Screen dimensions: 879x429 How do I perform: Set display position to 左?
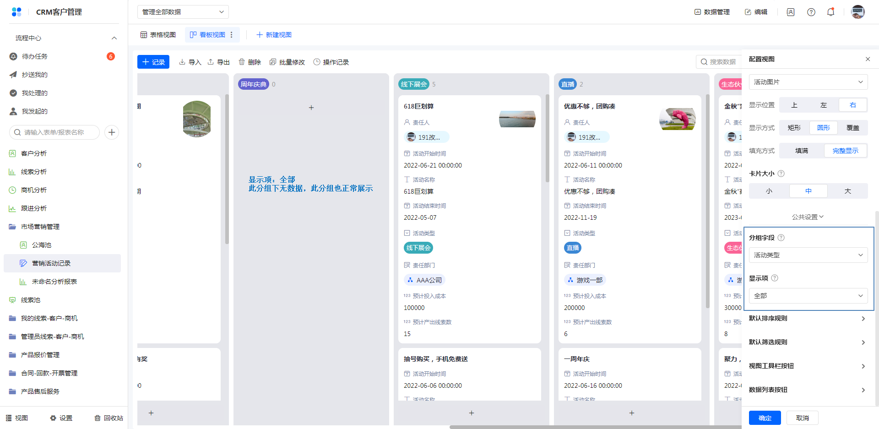point(823,105)
